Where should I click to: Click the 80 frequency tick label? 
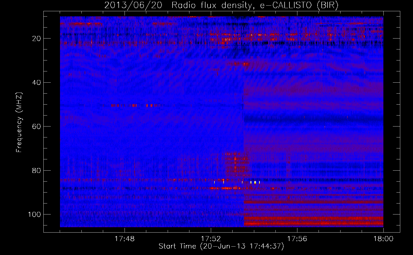point(37,170)
